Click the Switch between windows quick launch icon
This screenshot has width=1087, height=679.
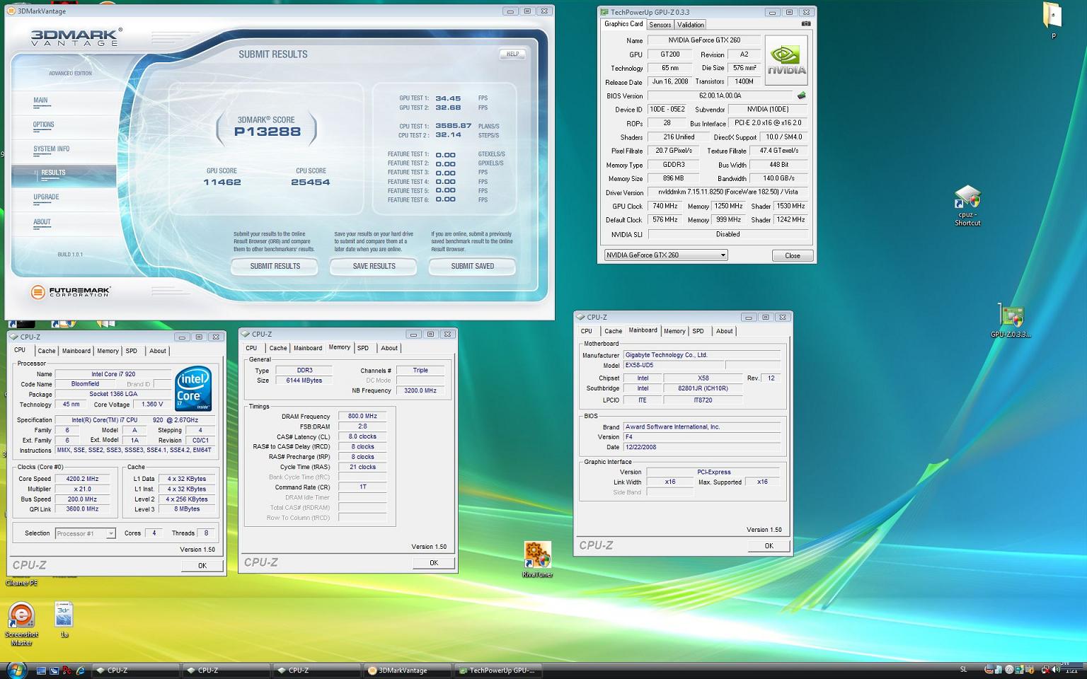pyautogui.click(x=54, y=671)
